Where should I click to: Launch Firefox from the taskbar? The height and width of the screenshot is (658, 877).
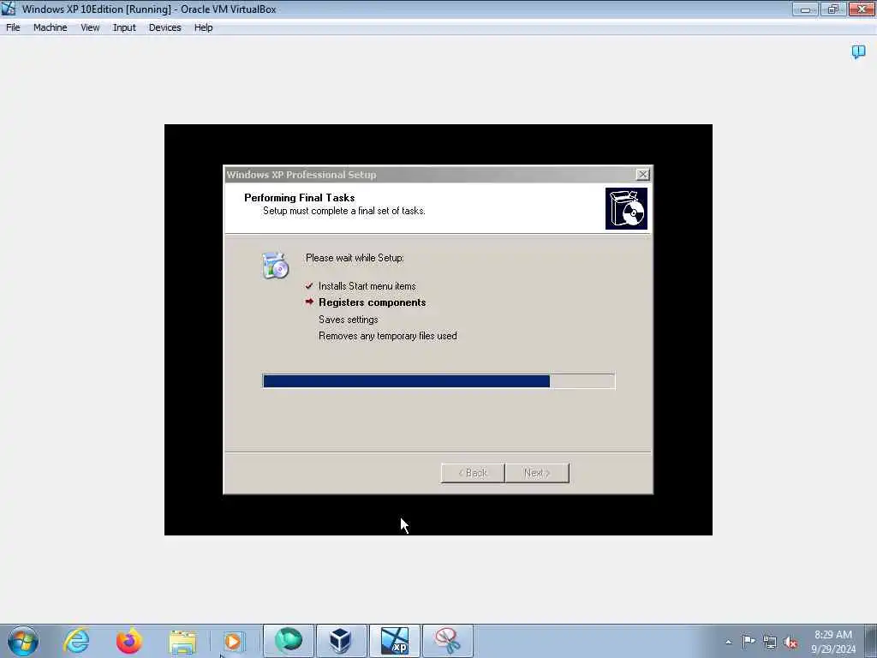point(129,641)
